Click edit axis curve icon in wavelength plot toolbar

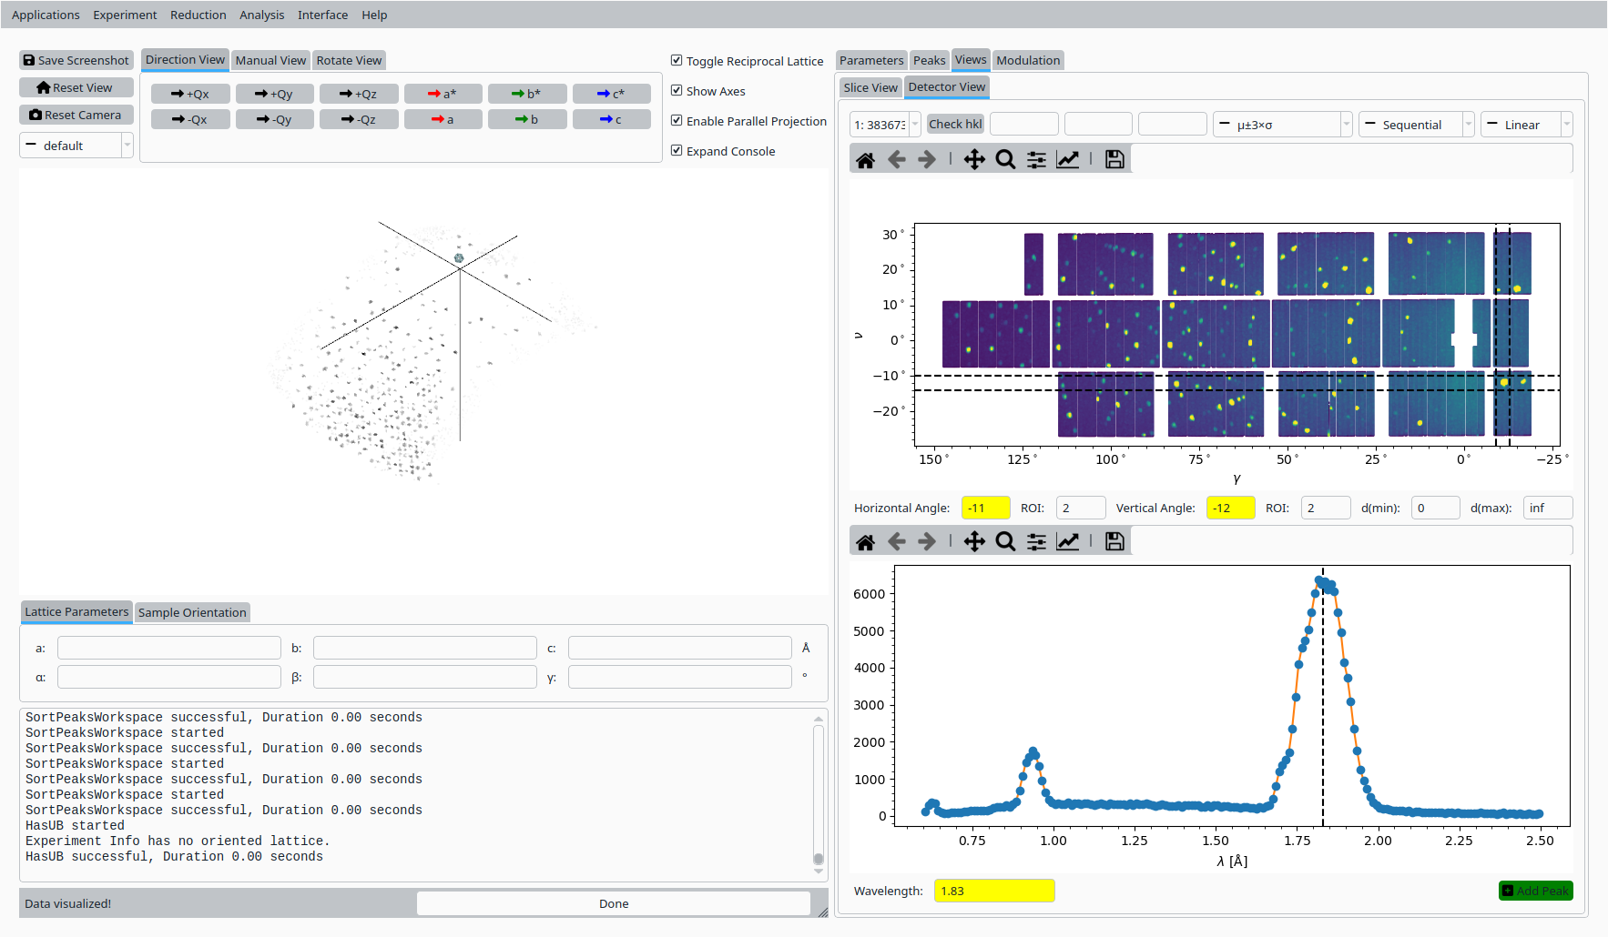click(x=1067, y=542)
